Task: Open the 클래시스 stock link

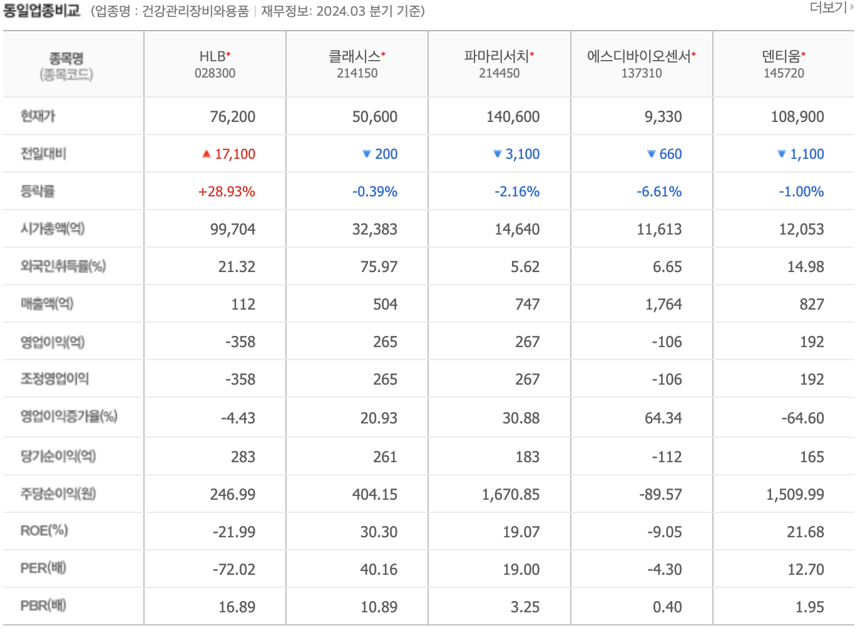Action: click(355, 56)
